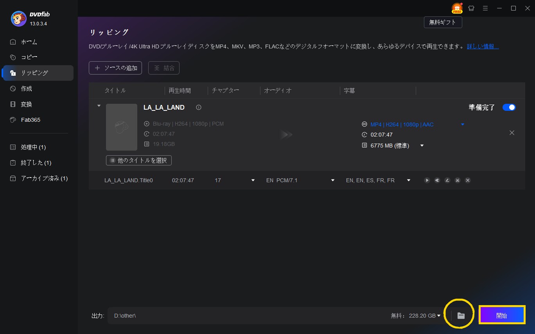Click the チャプター column header
535x334 pixels.
point(225,91)
